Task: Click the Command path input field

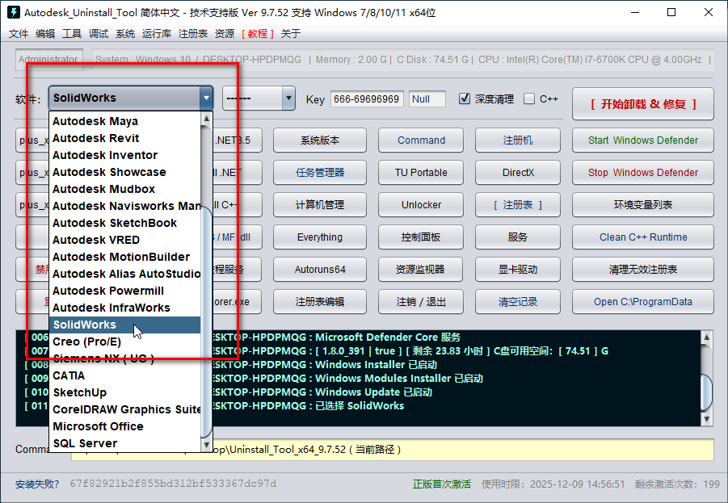Action: click(x=393, y=450)
